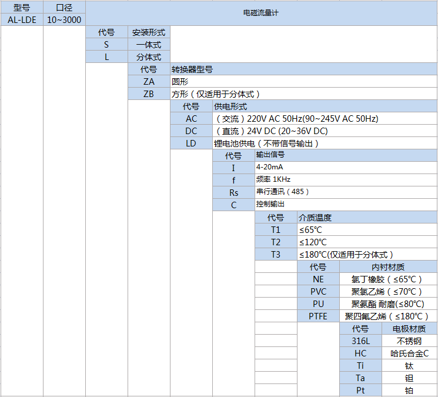Click the AL-LDE model cell

coord(22,19)
